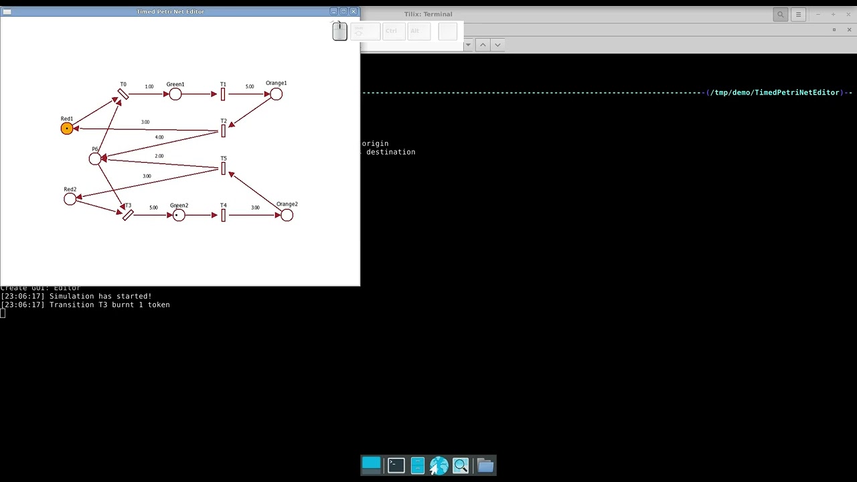Show desktop from the dock
857x482 pixels.
point(371,465)
